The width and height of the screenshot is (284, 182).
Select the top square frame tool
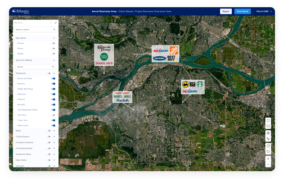(268, 120)
